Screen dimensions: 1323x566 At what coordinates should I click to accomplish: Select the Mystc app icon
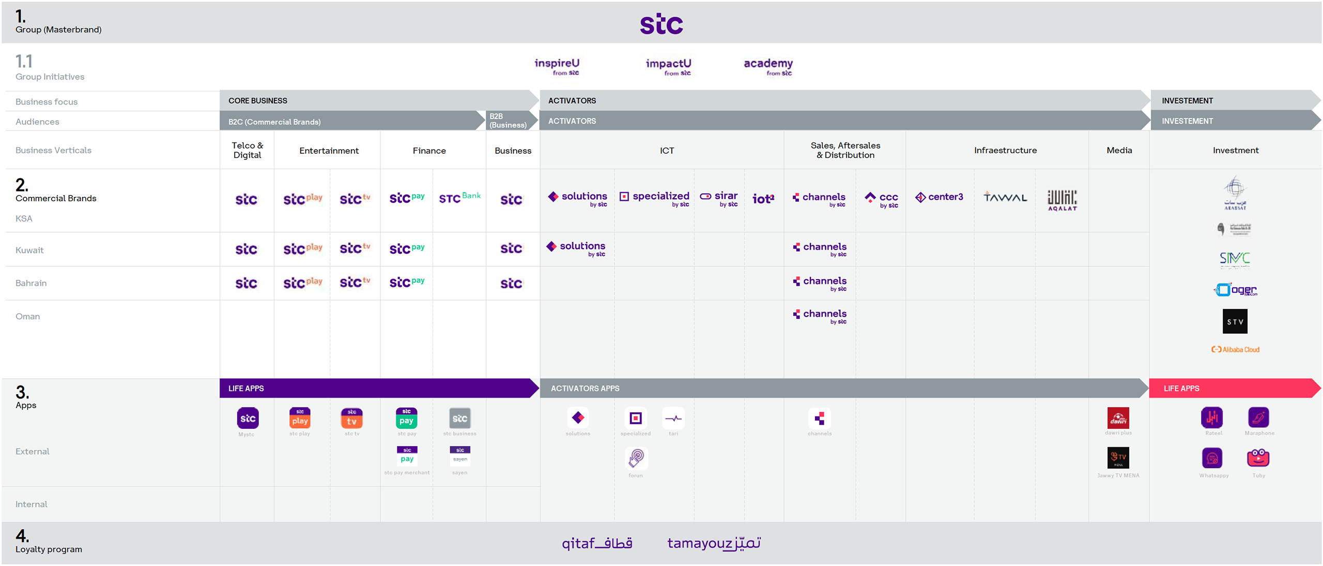[x=248, y=419]
